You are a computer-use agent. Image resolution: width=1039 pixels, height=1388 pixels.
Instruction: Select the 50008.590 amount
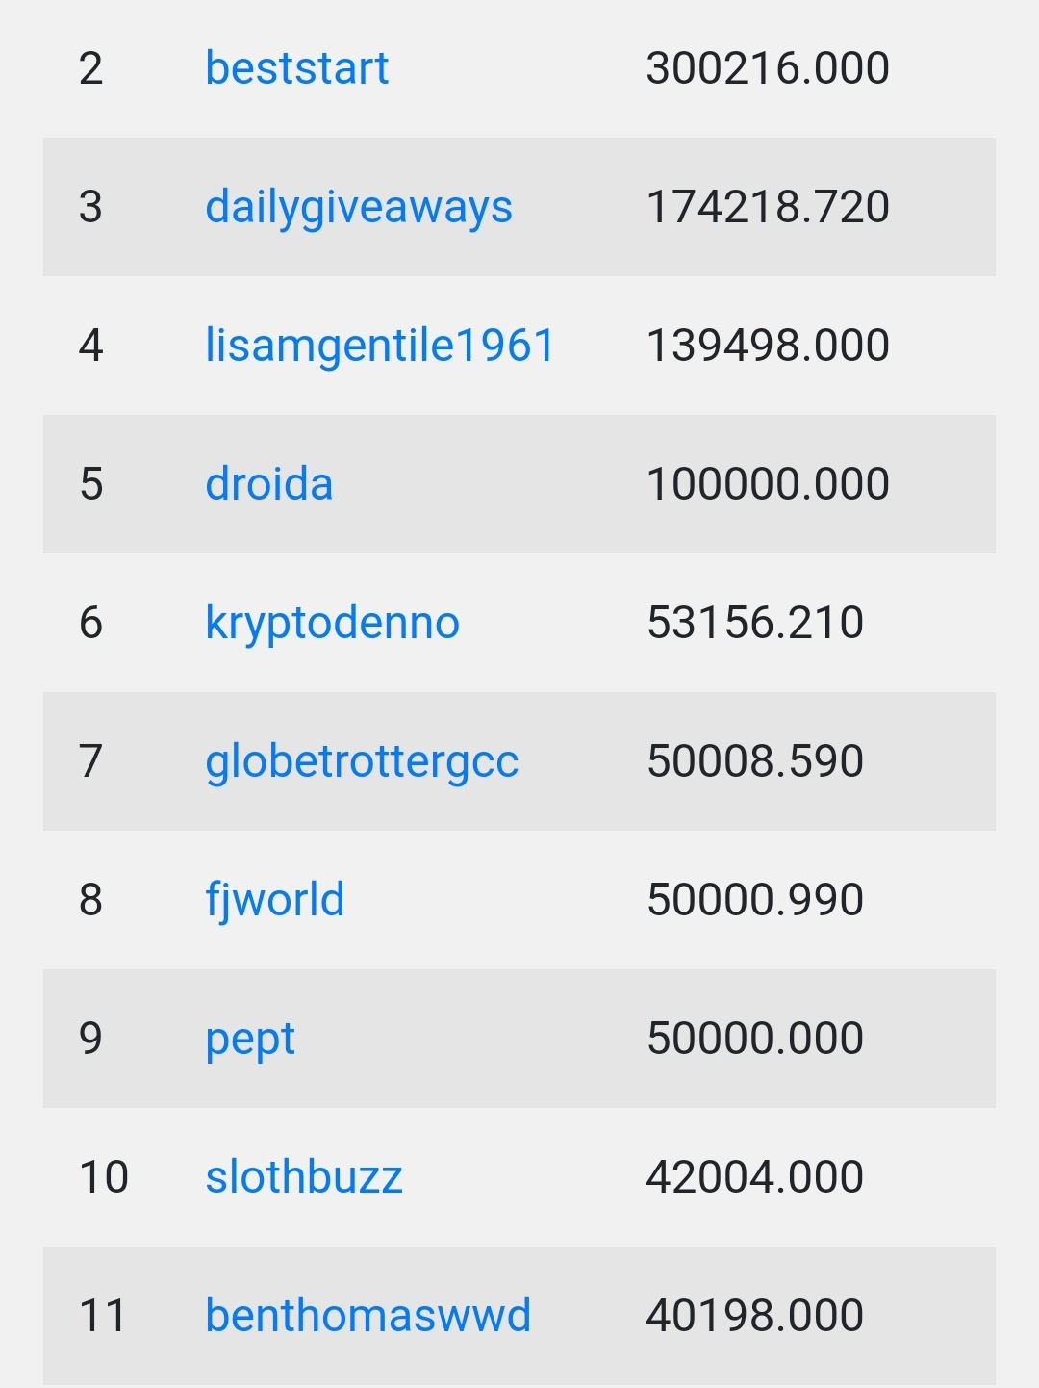tap(755, 761)
